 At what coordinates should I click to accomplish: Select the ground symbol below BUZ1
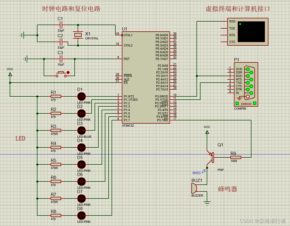(x=207, y=202)
